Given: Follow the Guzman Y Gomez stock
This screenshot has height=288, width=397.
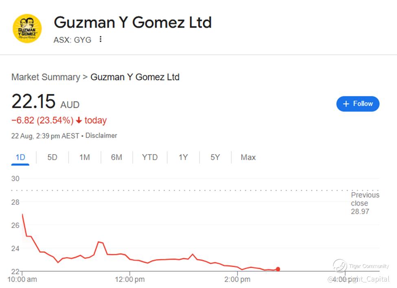Looking at the screenshot, I should point(358,104).
